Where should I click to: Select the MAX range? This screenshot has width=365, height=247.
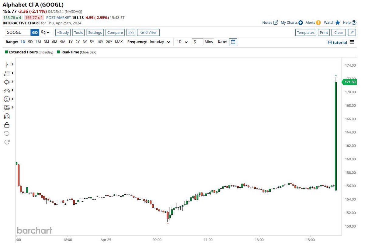119,42
